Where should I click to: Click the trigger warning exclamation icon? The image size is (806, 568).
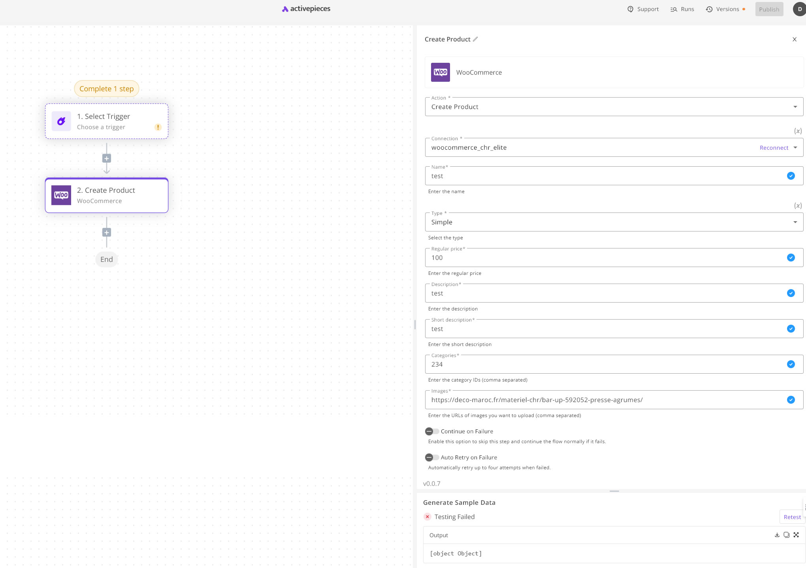[x=158, y=127]
